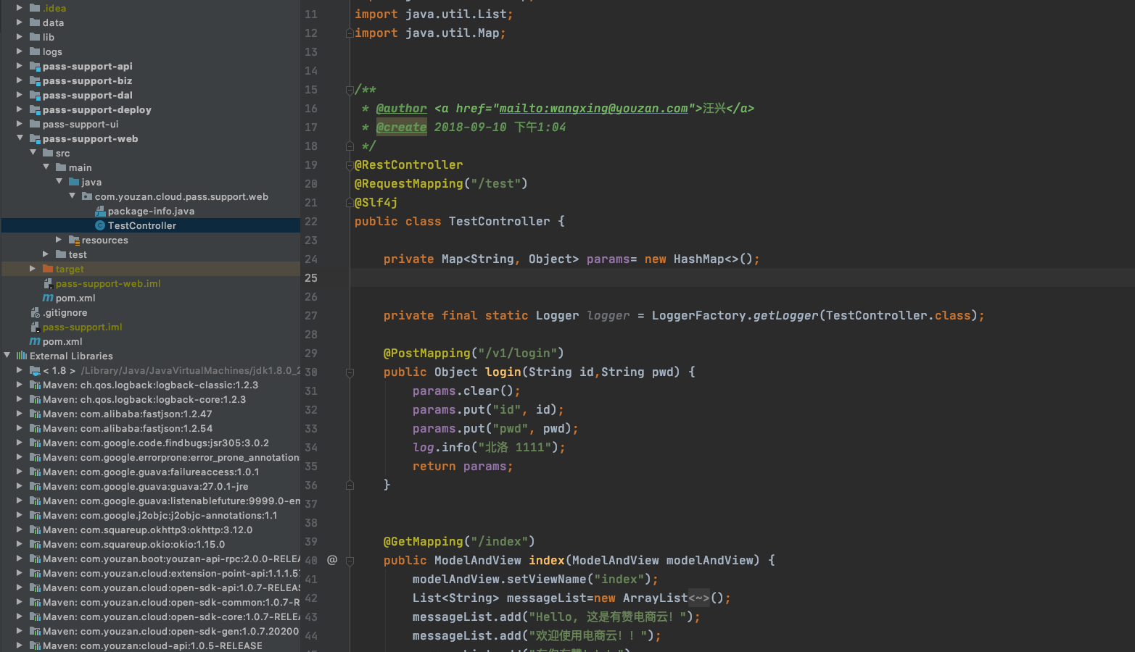Click the okhttp:3.12.0 library icon
Image resolution: width=1135 pixels, height=652 pixels.
pyautogui.click(x=35, y=530)
